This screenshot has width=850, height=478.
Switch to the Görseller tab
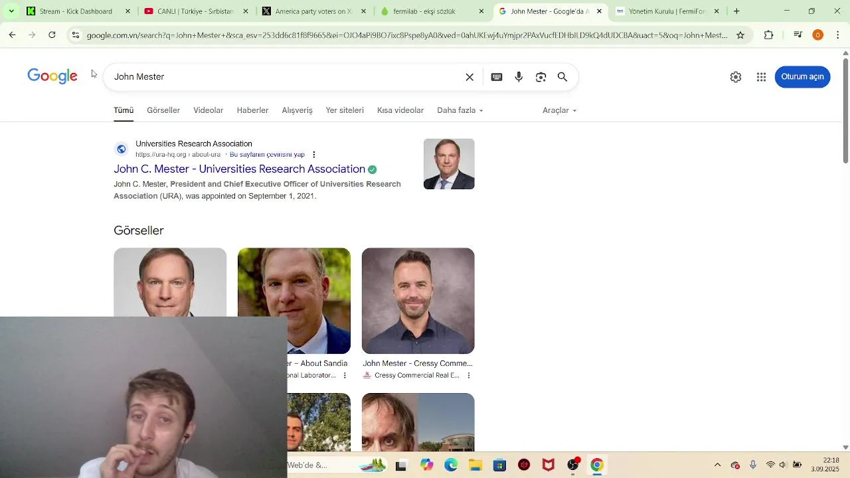pyautogui.click(x=163, y=110)
